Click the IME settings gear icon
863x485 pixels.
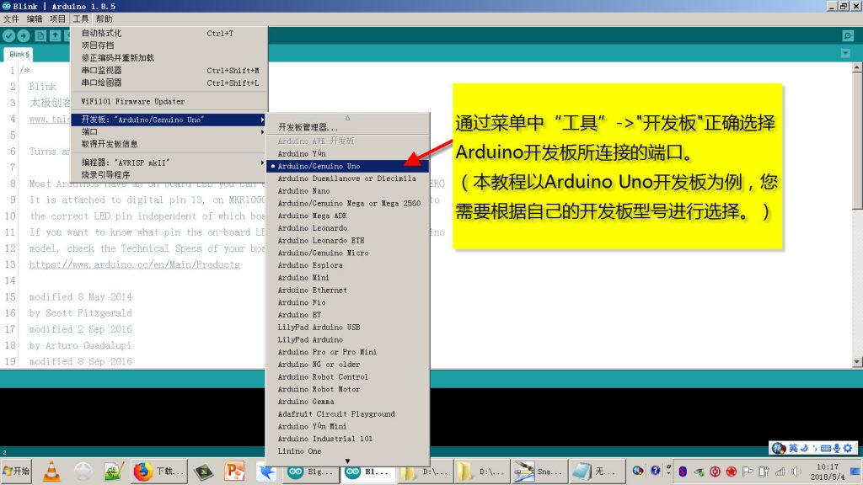pos(848,448)
